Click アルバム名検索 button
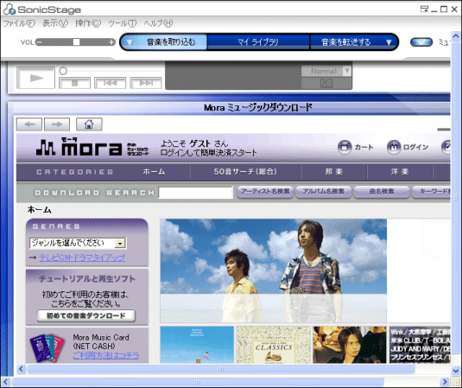Viewport: 462px width, 388px height. click(323, 192)
